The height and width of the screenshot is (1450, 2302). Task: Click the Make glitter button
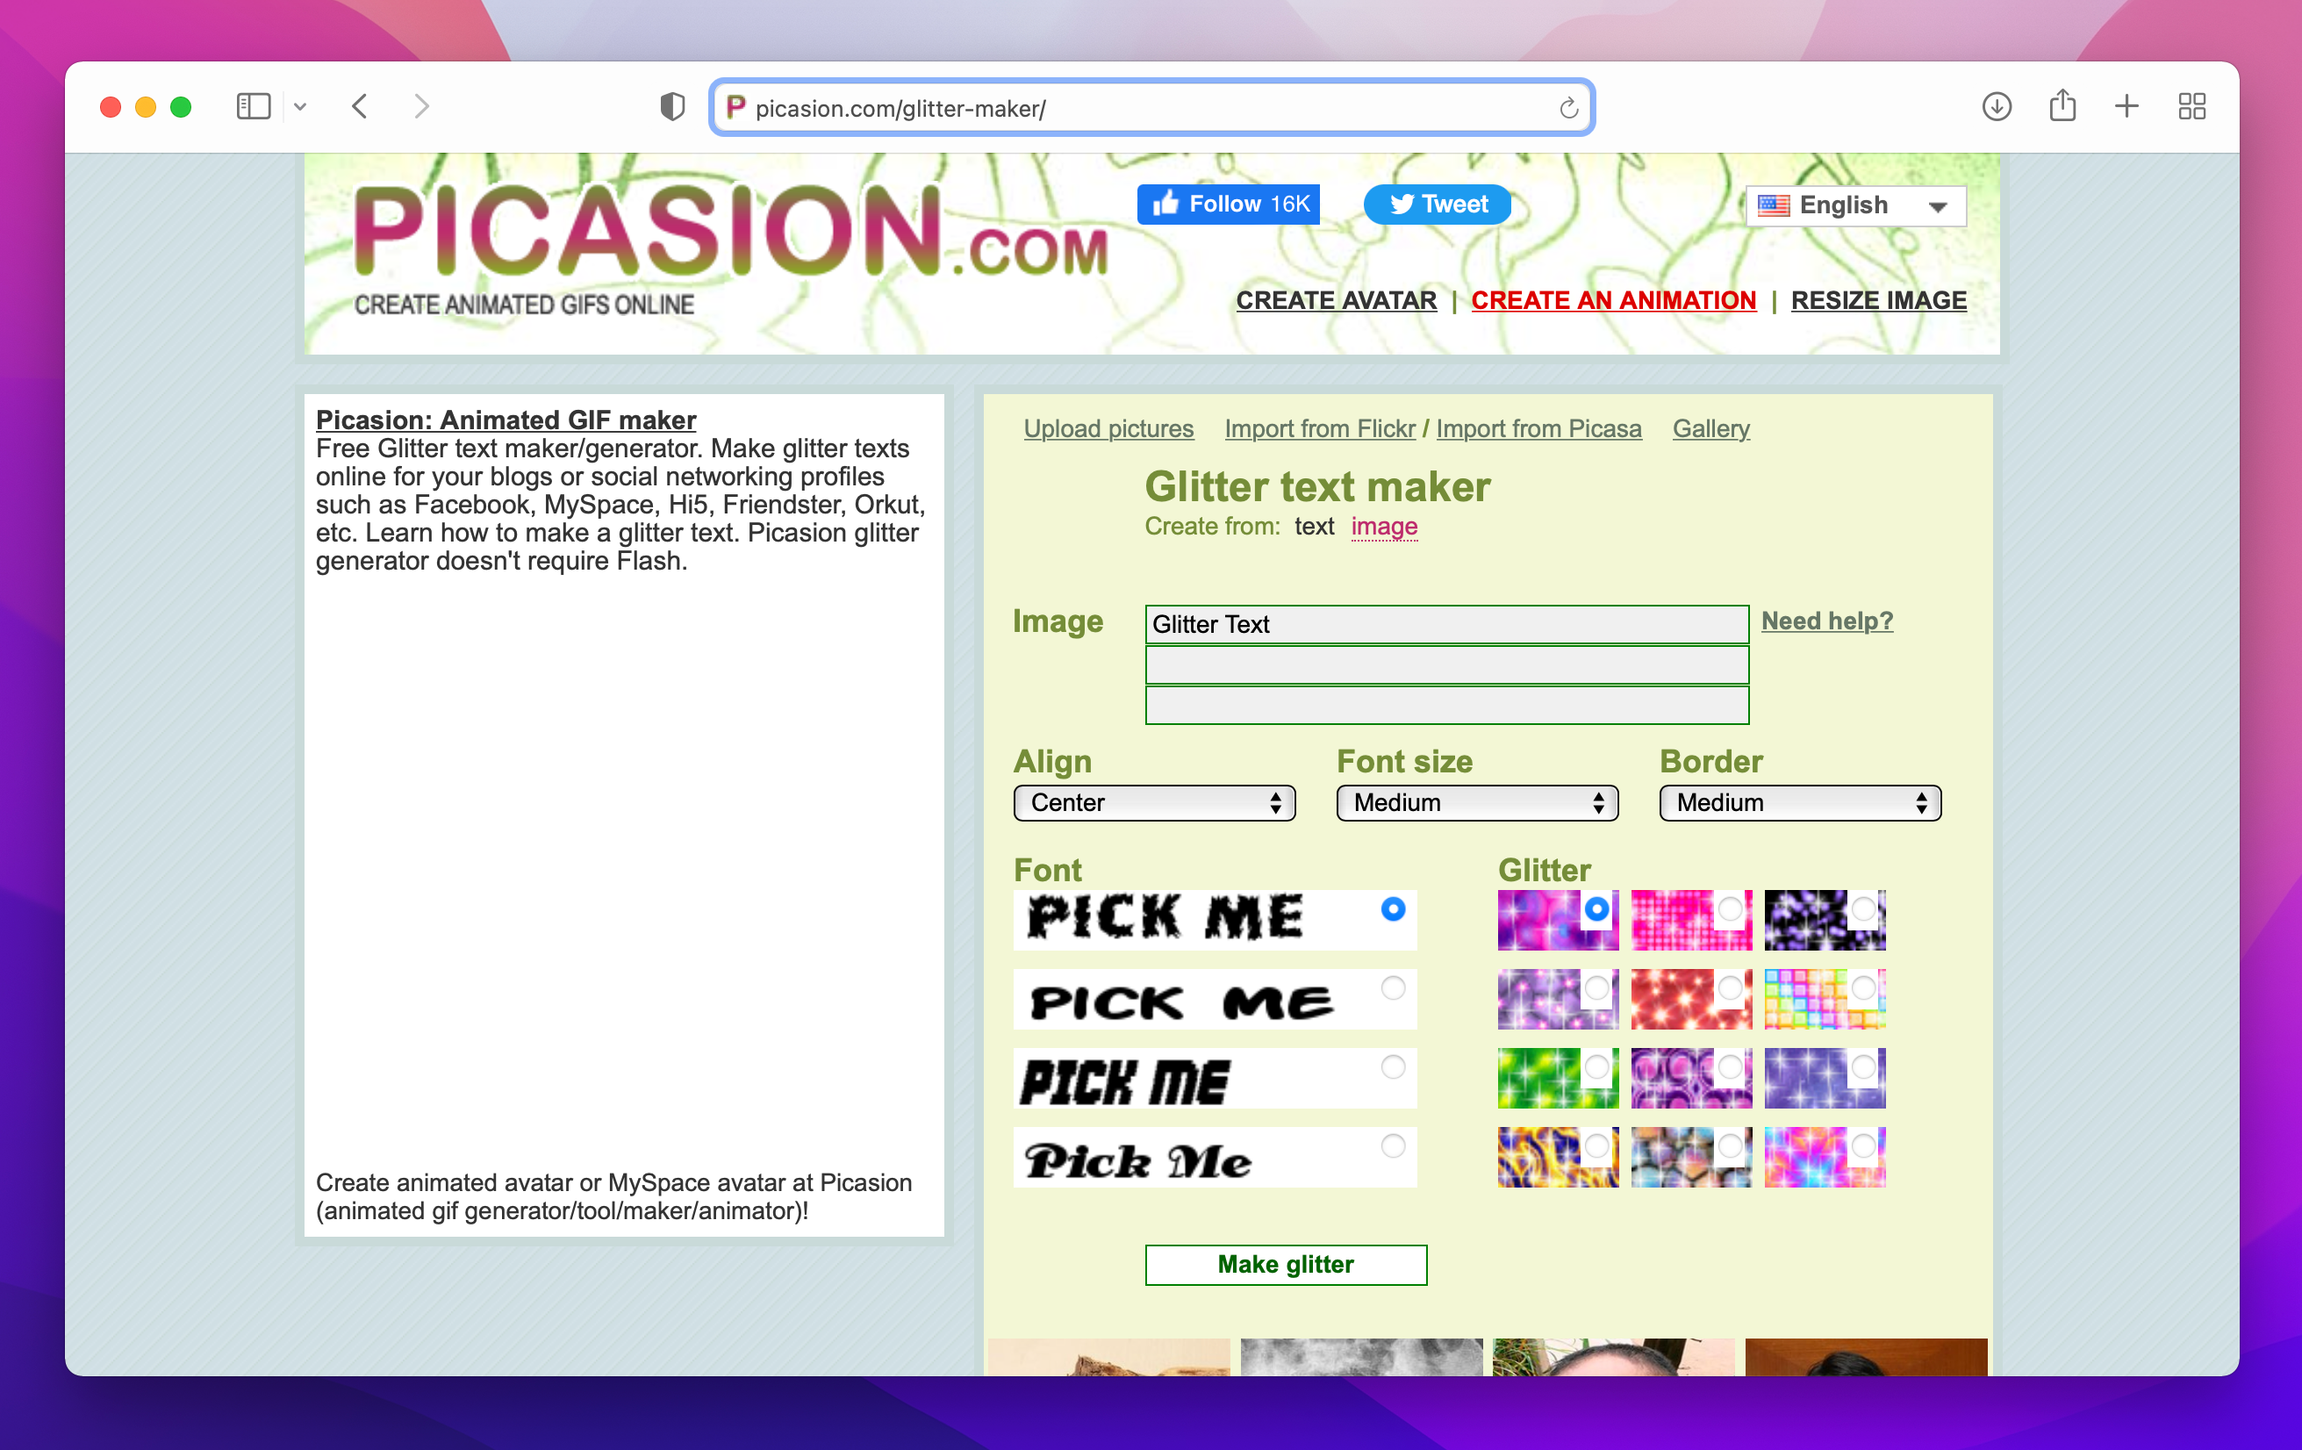[x=1287, y=1265]
